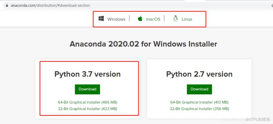Click the bookmark star at address bar edge
Viewport: 273px width, 124px height.
[272, 6]
